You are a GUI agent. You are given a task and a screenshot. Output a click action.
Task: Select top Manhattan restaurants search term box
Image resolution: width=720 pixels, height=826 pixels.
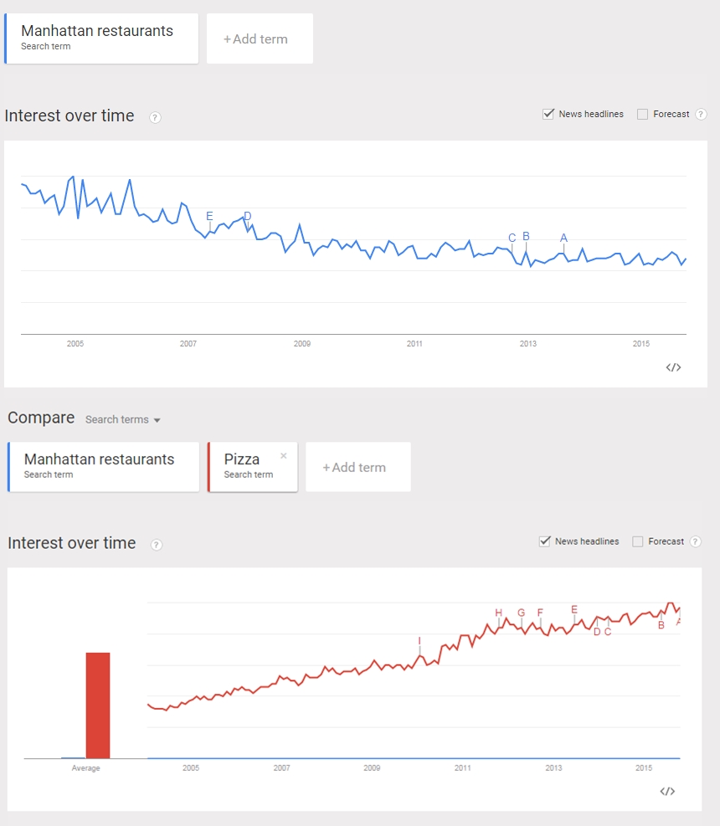point(101,38)
